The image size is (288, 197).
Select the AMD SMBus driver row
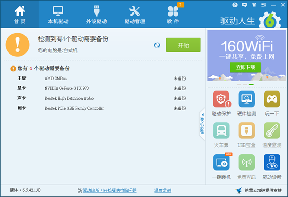click(101, 78)
